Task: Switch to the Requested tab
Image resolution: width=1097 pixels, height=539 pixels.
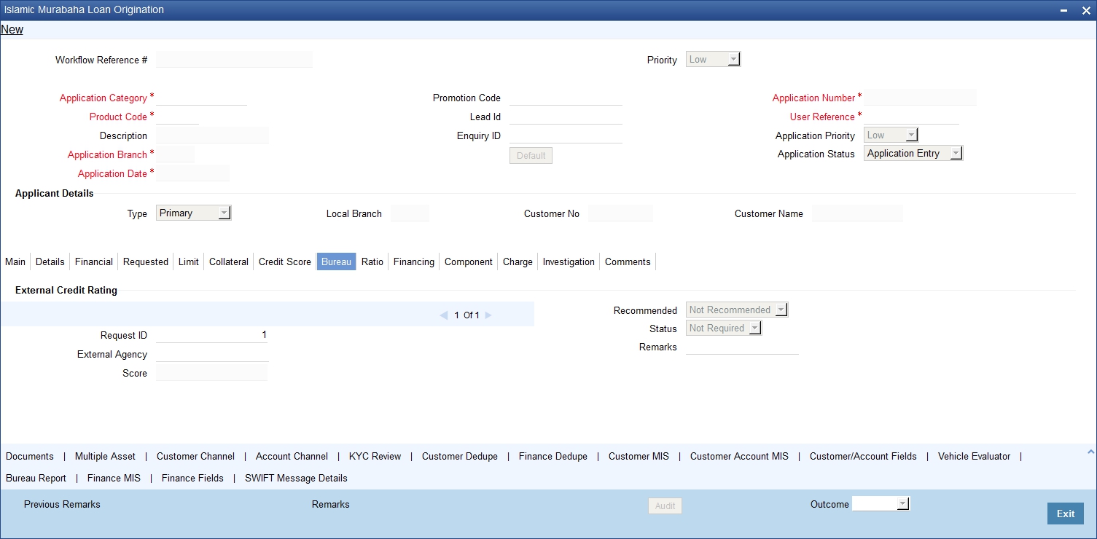Action: 146,261
